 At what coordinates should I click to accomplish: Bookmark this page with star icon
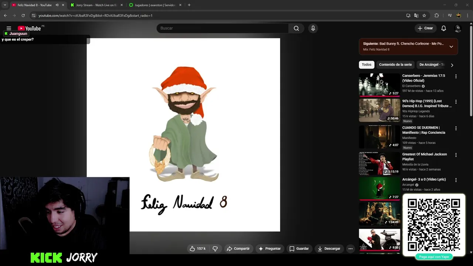coord(424,16)
